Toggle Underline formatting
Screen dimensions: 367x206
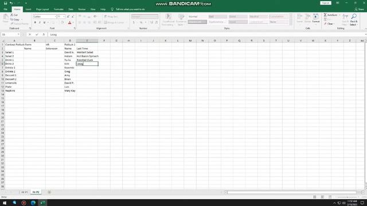44,23
